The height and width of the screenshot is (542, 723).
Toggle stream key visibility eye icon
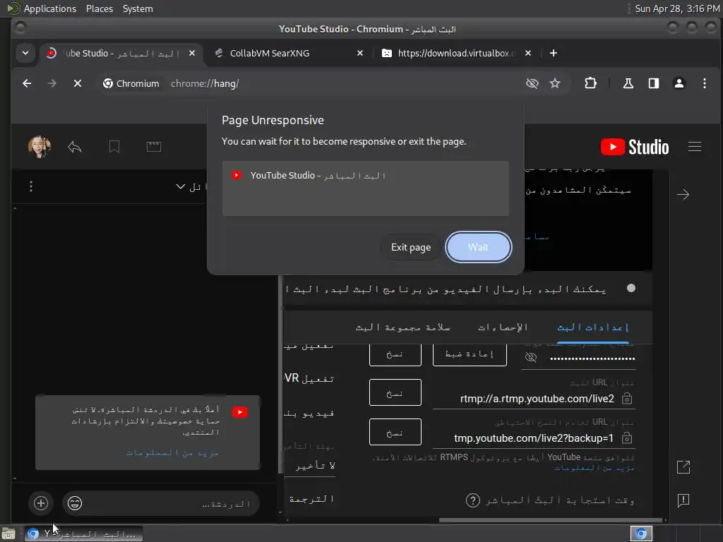pos(531,357)
